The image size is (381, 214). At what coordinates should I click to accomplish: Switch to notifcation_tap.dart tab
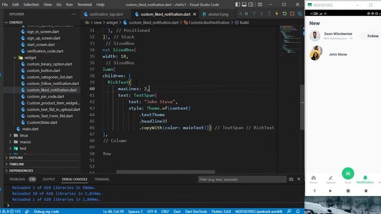[x=106, y=14]
